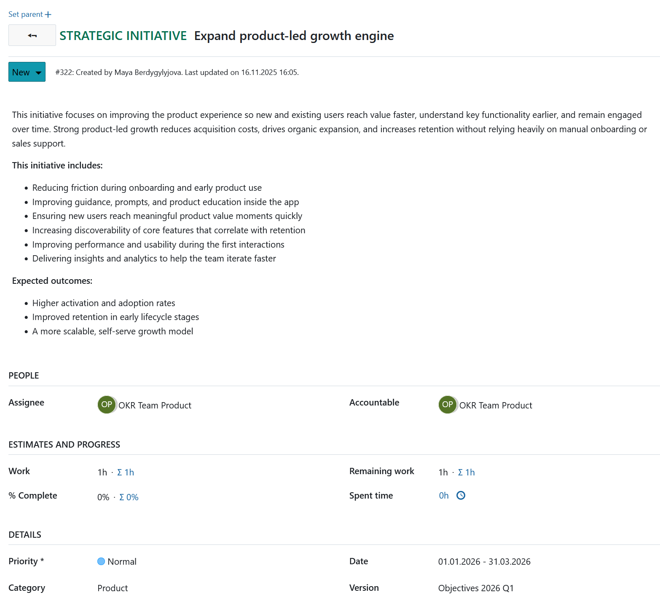Open the New status dropdown
660x603 pixels.
tap(27, 72)
